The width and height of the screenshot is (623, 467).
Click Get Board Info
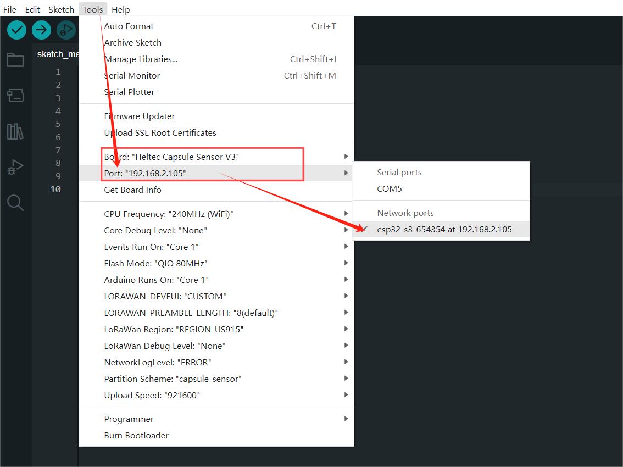coord(133,190)
